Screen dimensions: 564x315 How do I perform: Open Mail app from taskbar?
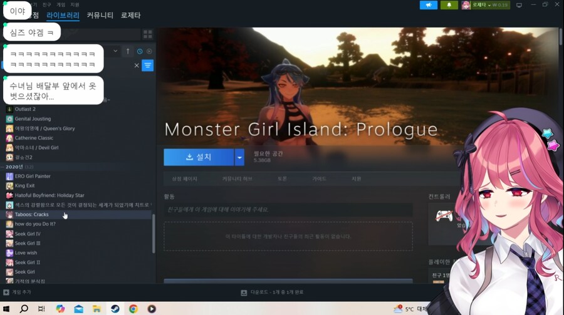click(78, 309)
